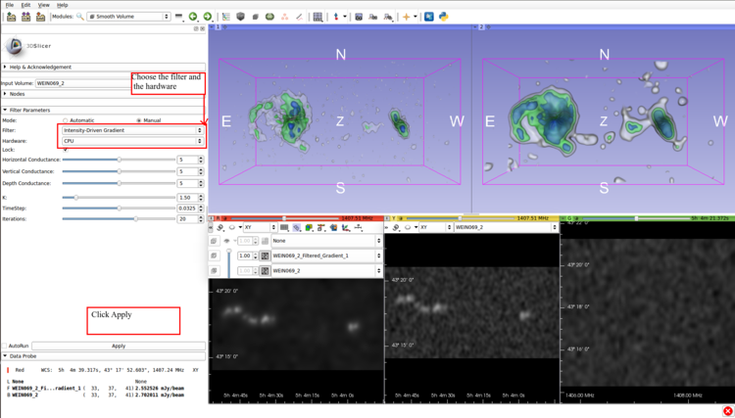Click the Python interactor icon
This screenshot has height=418, width=735.
(443, 17)
